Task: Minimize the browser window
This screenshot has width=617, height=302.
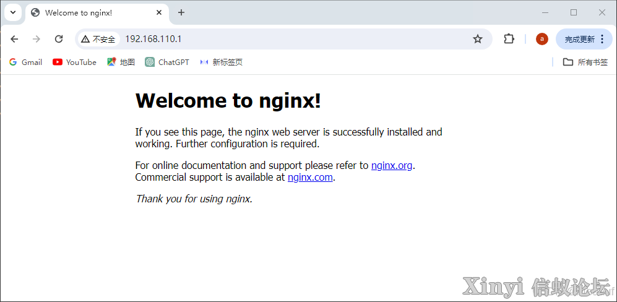Action: tap(545, 12)
